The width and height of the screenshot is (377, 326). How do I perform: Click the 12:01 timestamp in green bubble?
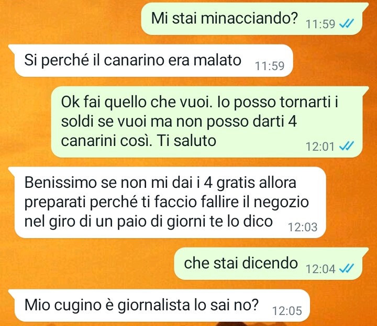(x=320, y=147)
